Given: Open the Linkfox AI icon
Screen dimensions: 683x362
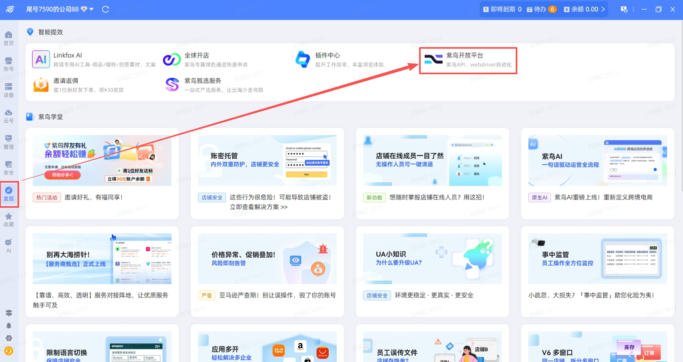Looking at the screenshot, I should click(x=41, y=59).
